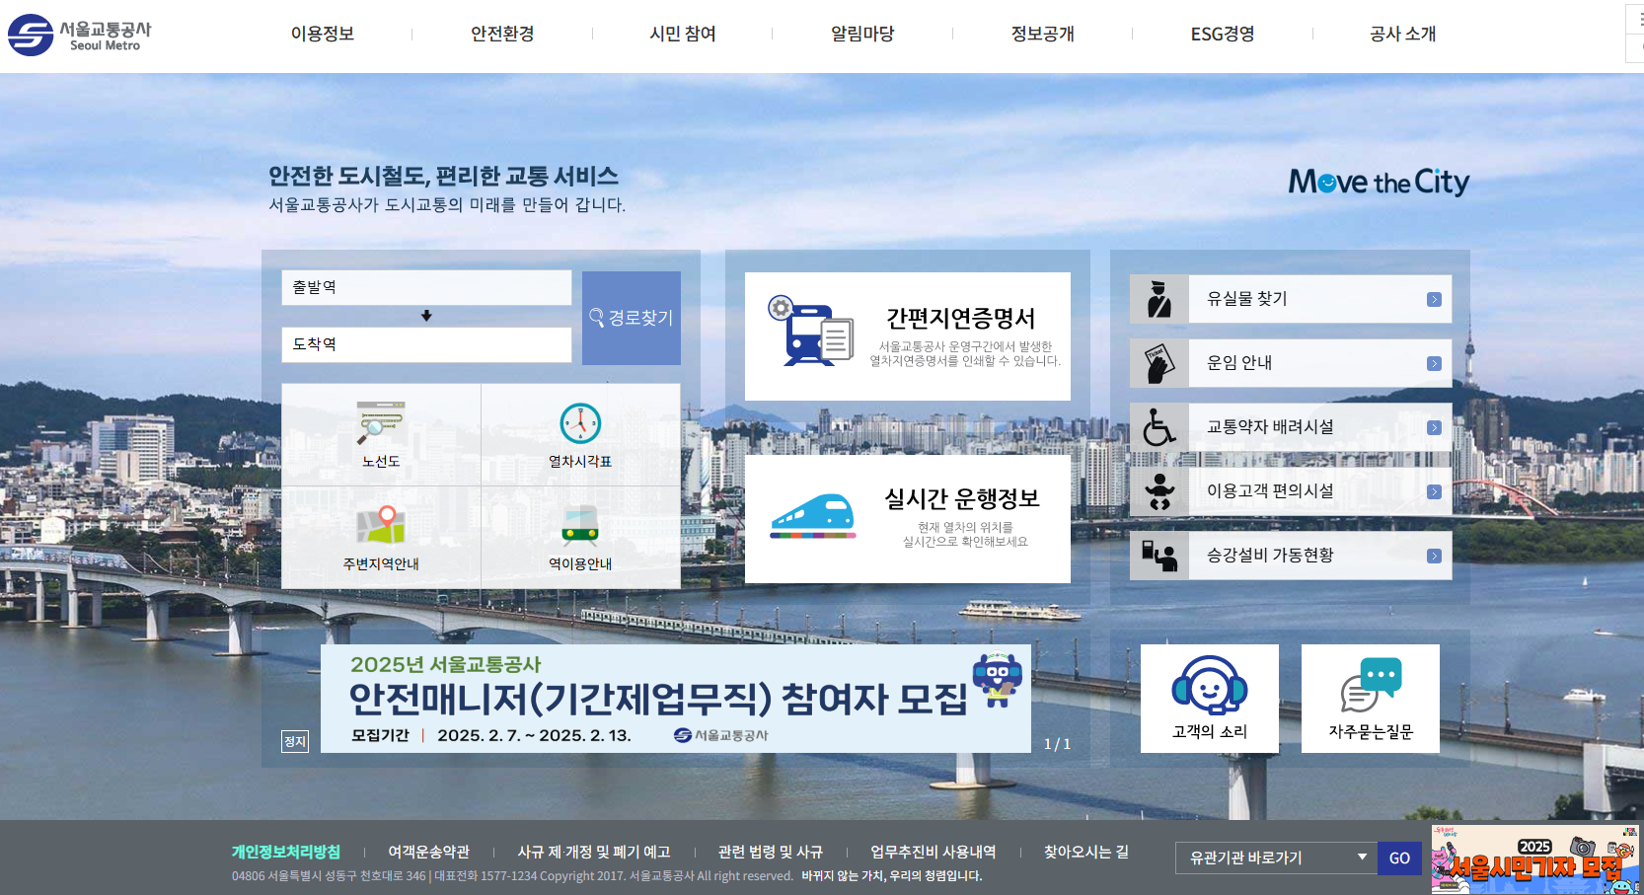Screen dimensions: 1644x895
Task: Expand 승강설비 가동현황 arrow
Action: pos(1434,557)
